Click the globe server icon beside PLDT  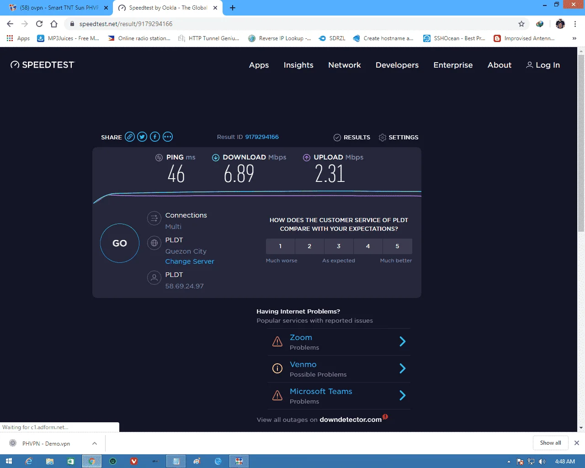154,243
